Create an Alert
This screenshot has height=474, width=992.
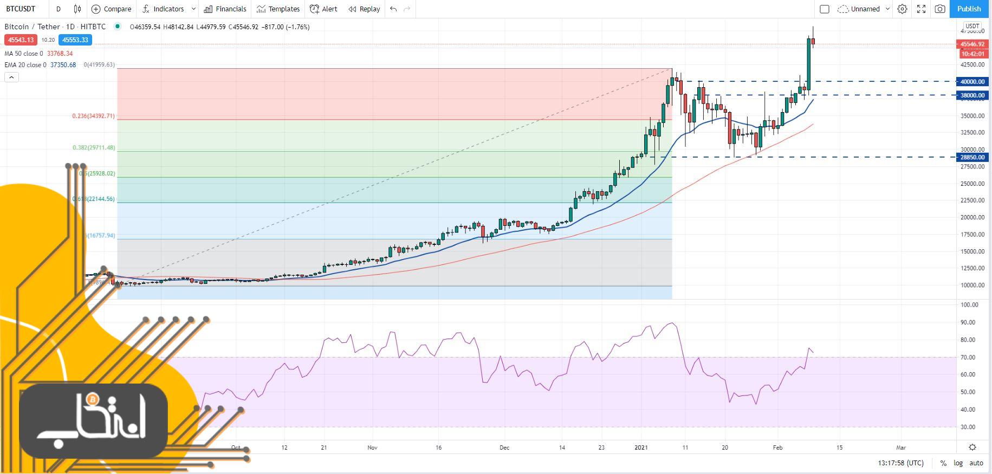pos(323,9)
